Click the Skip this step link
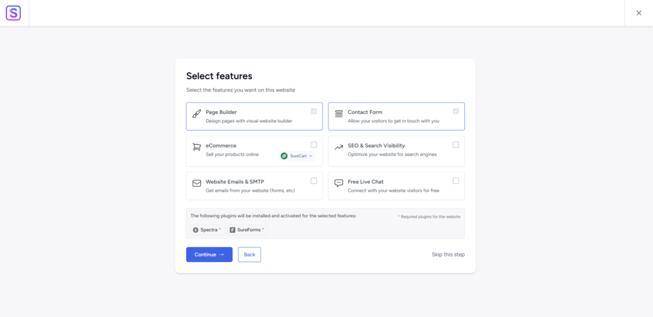This screenshot has height=317, width=653. [x=448, y=255]
